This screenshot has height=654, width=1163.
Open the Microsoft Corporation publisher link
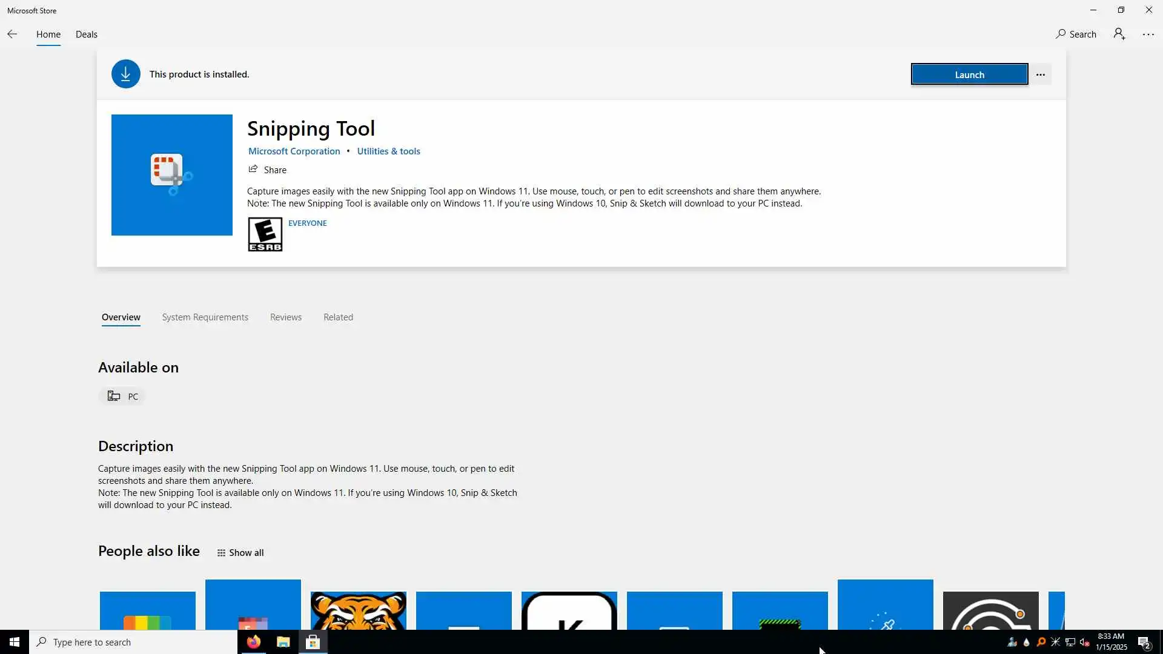click(x=294, y=151)
